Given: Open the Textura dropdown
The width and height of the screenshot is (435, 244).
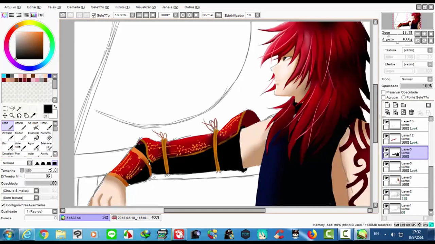Looking at the screenshot, I should 430,50.
